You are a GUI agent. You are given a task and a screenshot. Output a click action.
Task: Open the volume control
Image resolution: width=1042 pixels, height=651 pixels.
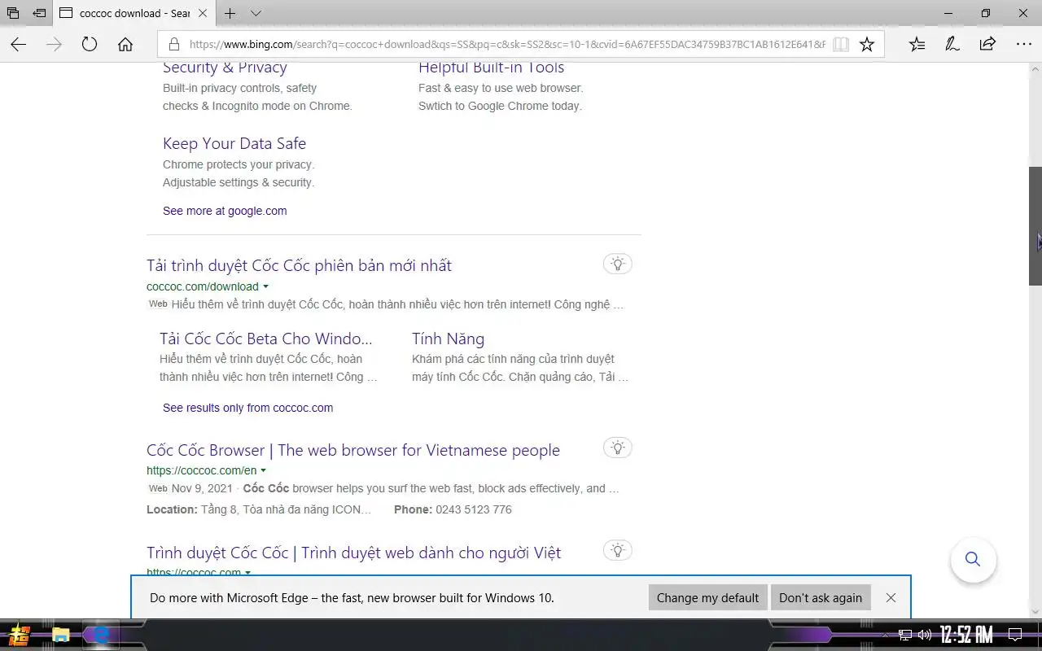(925, 635)
